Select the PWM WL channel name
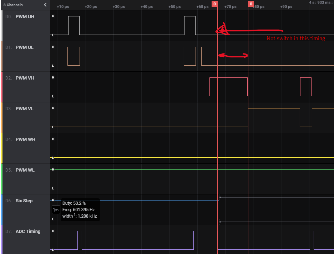The image size is (334, 254). (x=25, y=170)
